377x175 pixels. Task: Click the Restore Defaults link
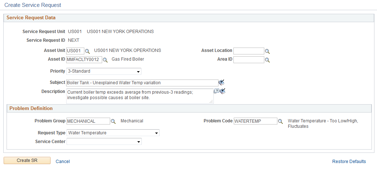[x=349, y=162]
